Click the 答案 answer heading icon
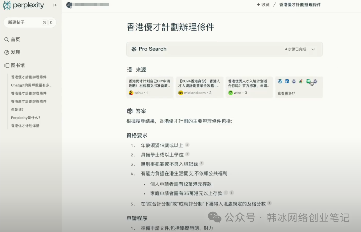Viewport: 361px width, 232px height. coord(130,111)
